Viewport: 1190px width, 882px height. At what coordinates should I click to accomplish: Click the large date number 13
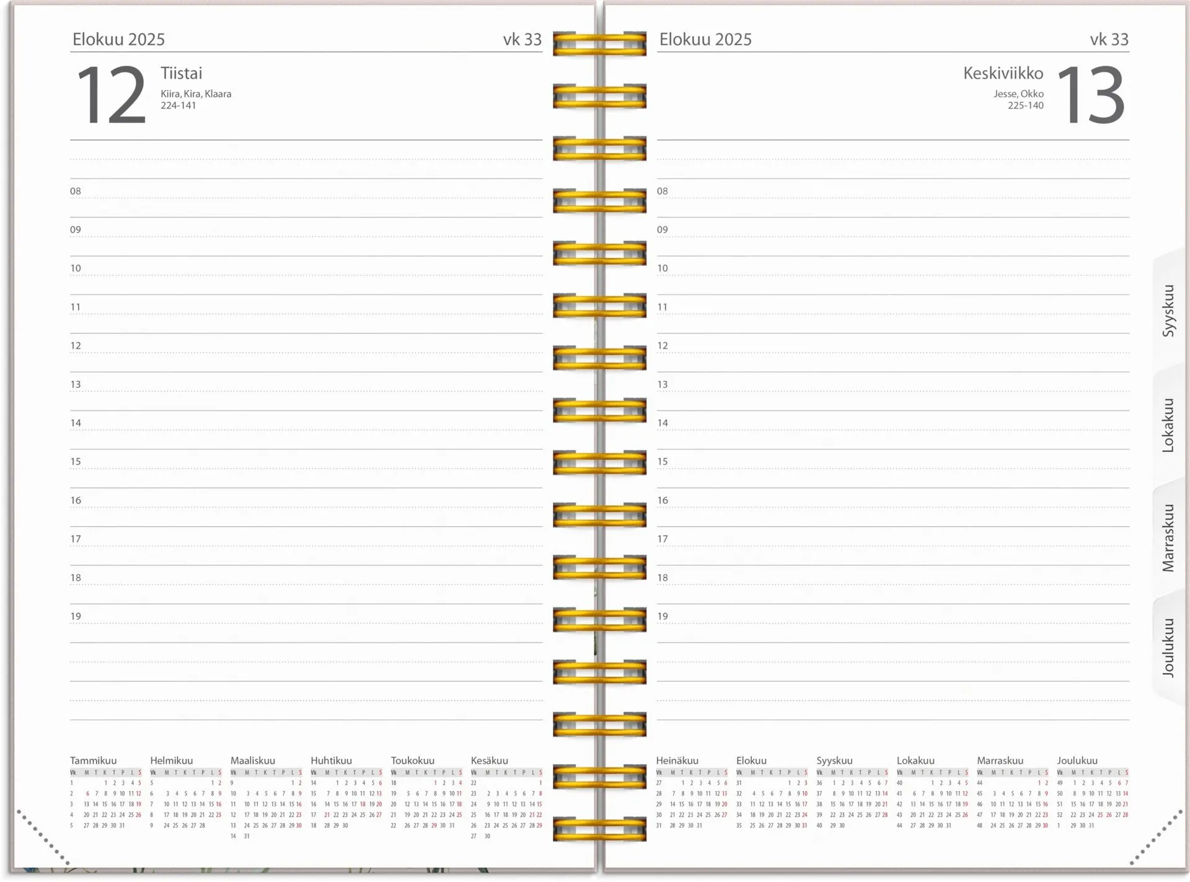1091,95
